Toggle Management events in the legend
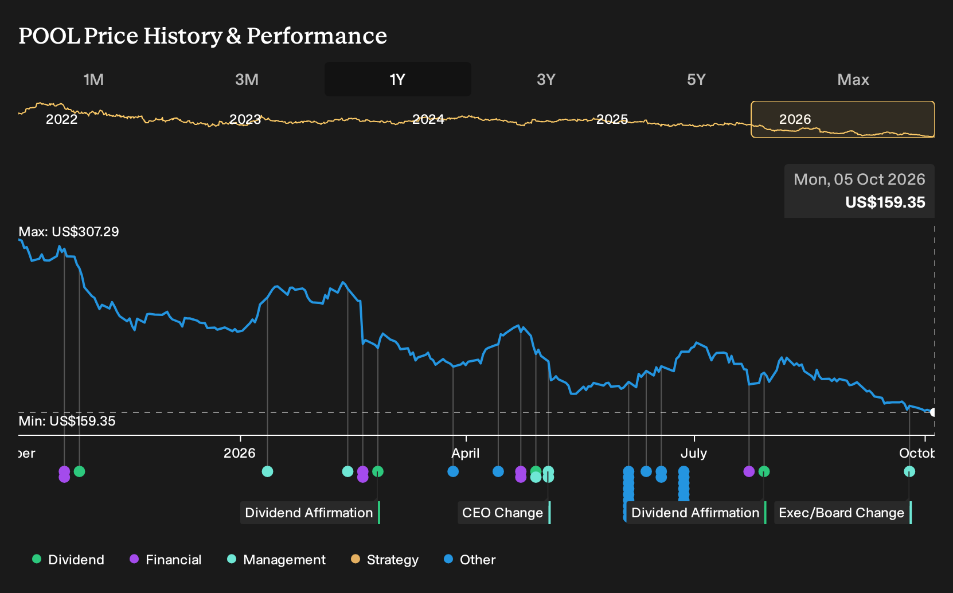This screenshot has width=953, height=593. [x=276, y=560]
